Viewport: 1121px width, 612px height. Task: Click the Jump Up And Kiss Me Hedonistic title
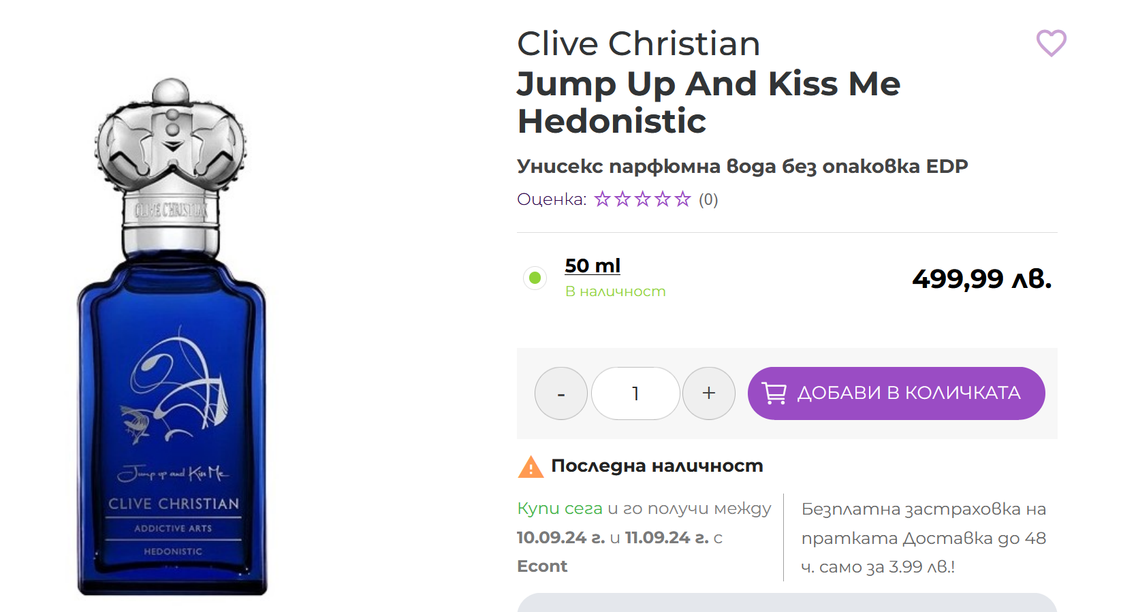[708, 102]
